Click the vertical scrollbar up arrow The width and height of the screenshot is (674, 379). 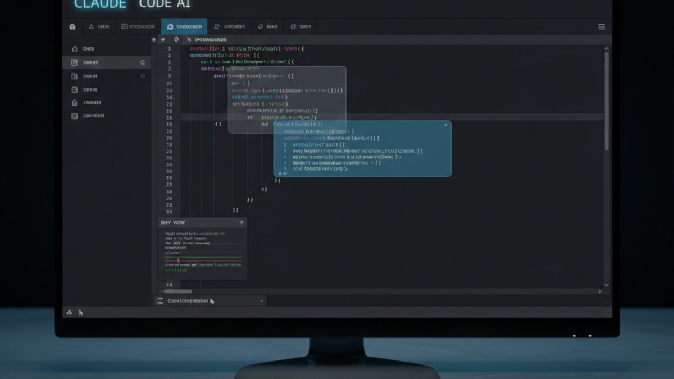point(607,49)
